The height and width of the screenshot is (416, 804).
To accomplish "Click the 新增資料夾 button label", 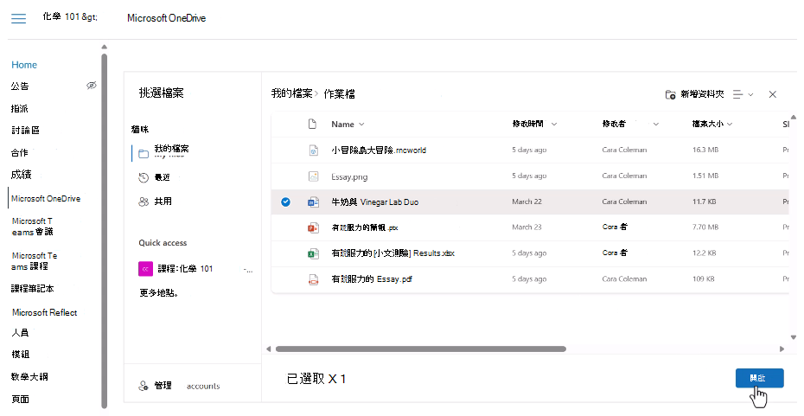I will point(702,94).
